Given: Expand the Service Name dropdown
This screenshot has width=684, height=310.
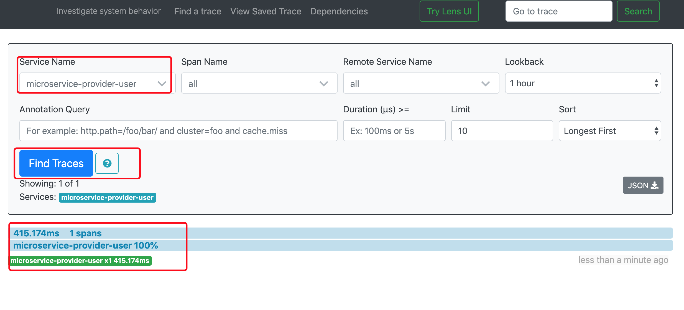Looking at the screenshot, I should (x=97, y=83).
